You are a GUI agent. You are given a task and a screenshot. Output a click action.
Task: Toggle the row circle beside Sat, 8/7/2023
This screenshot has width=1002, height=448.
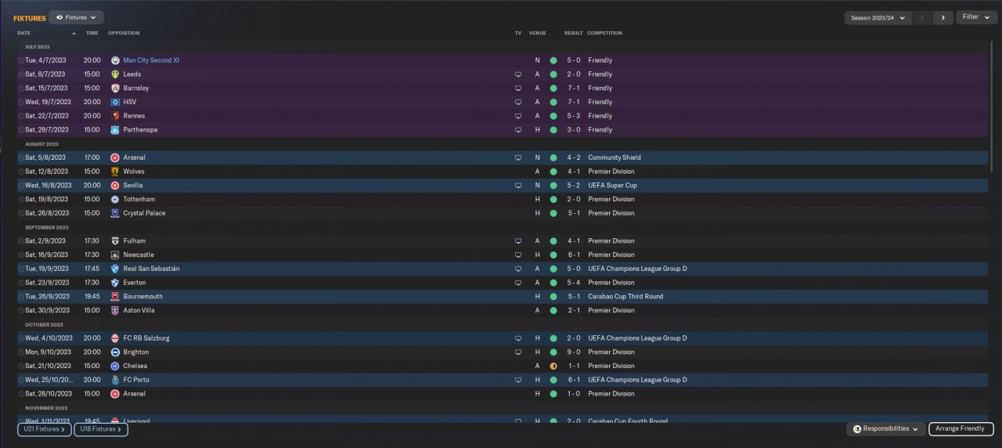(x=21, y=74)
